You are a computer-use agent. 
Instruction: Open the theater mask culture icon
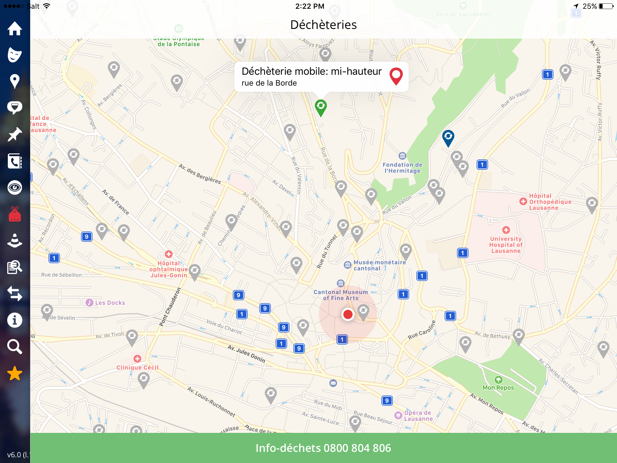point(14,55)
